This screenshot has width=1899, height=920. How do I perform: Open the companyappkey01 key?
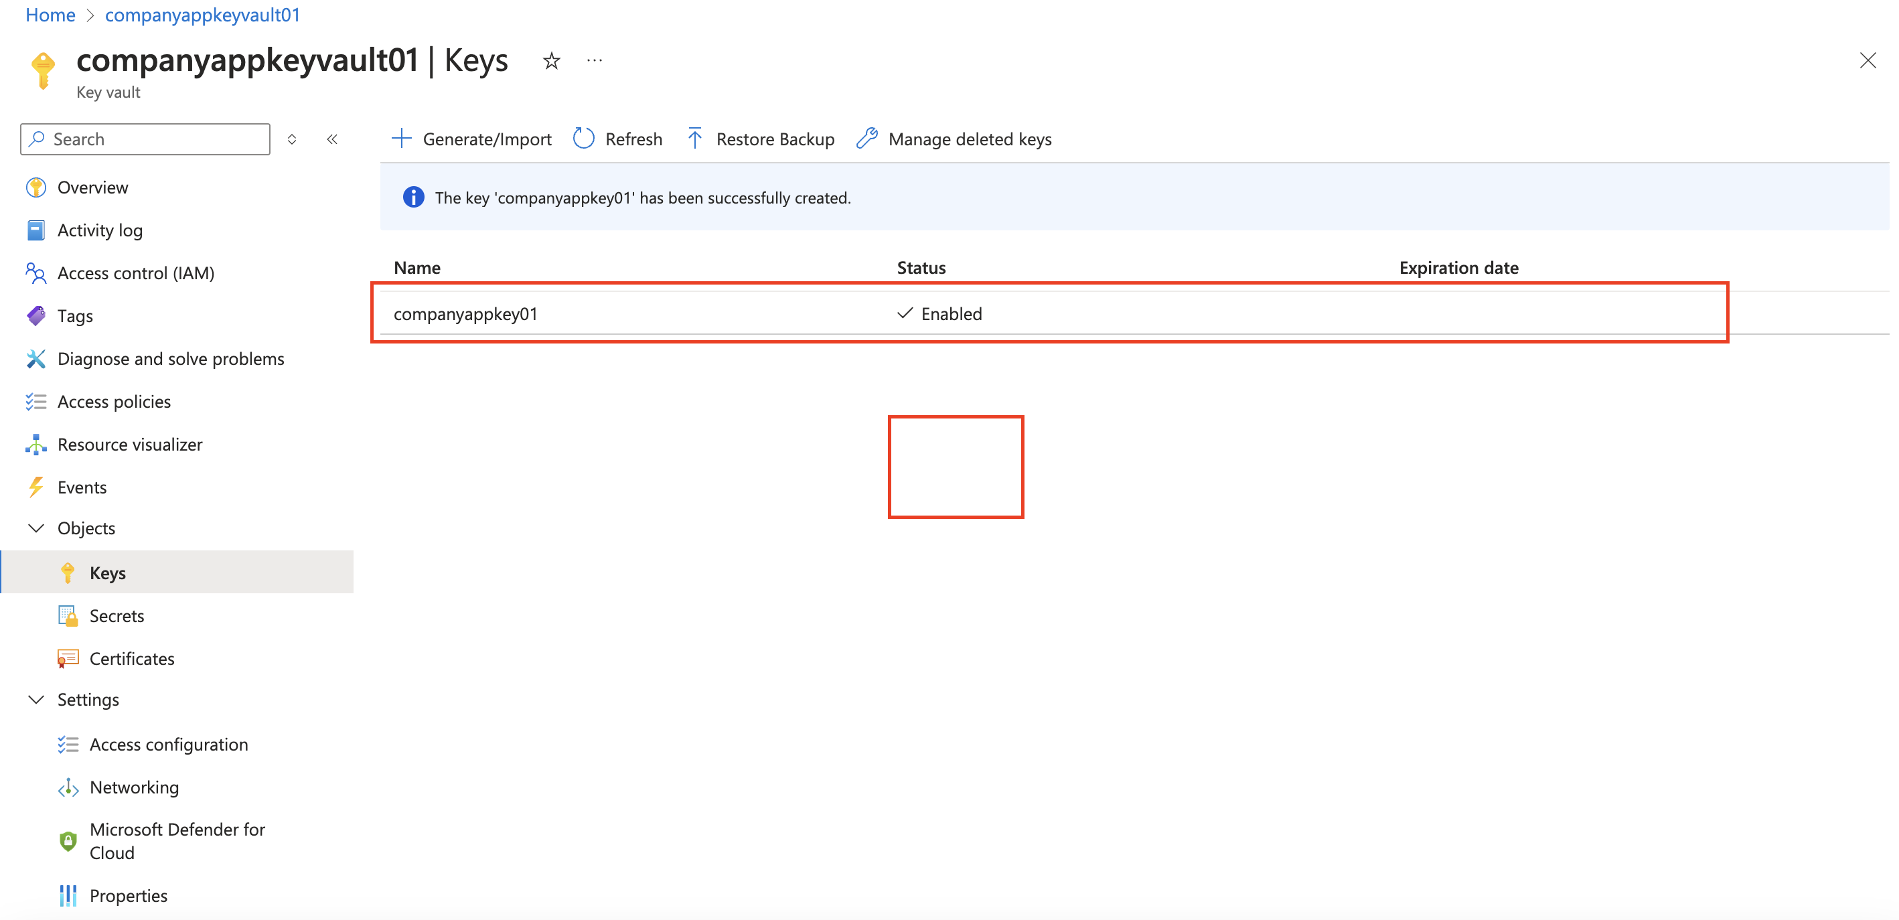(x=465, y=314)
